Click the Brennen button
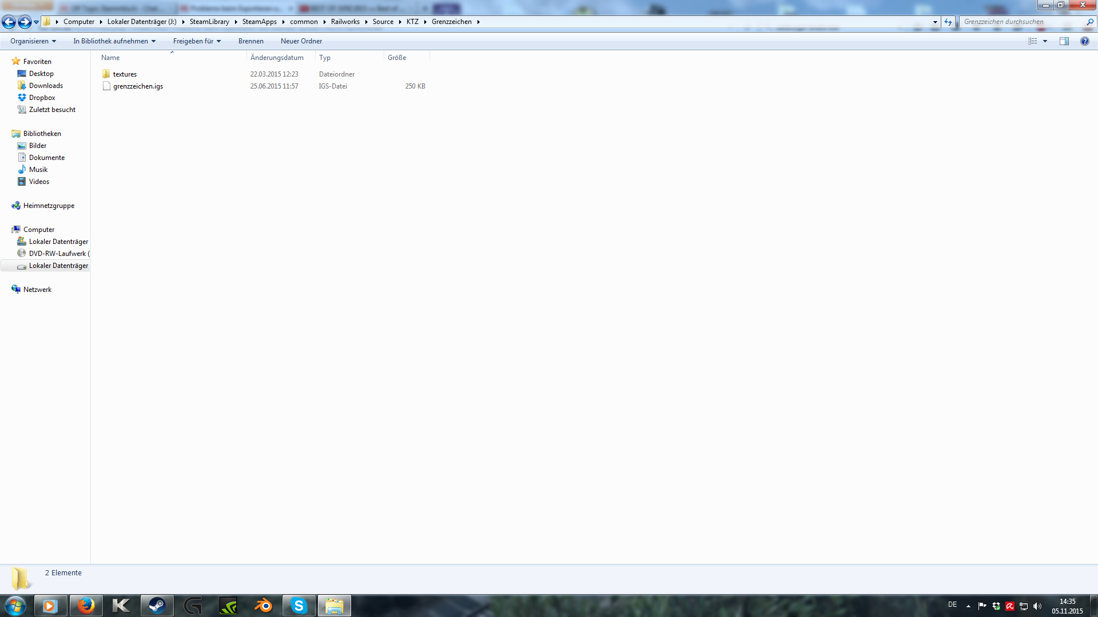This screenshot has height=617, width=1098. (251, 41)
